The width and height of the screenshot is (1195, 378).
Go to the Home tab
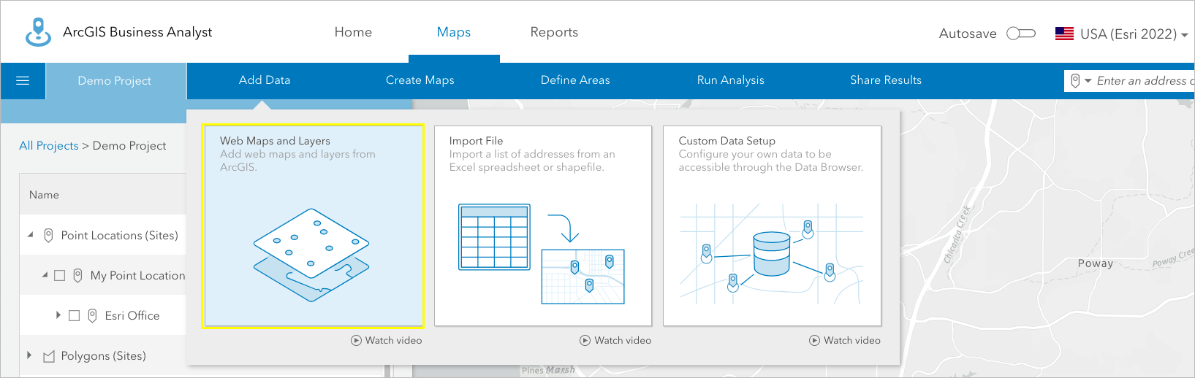click(x=353, y=32)
